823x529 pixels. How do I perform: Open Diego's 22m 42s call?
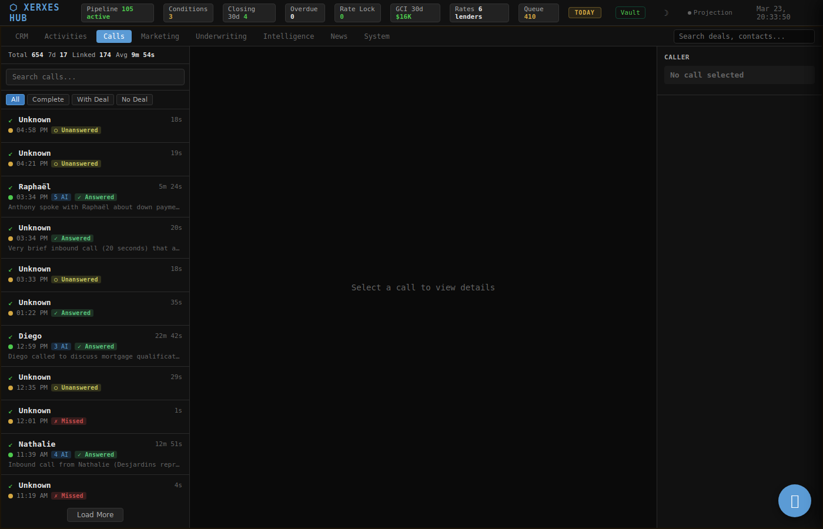click(x=95, y=346)
